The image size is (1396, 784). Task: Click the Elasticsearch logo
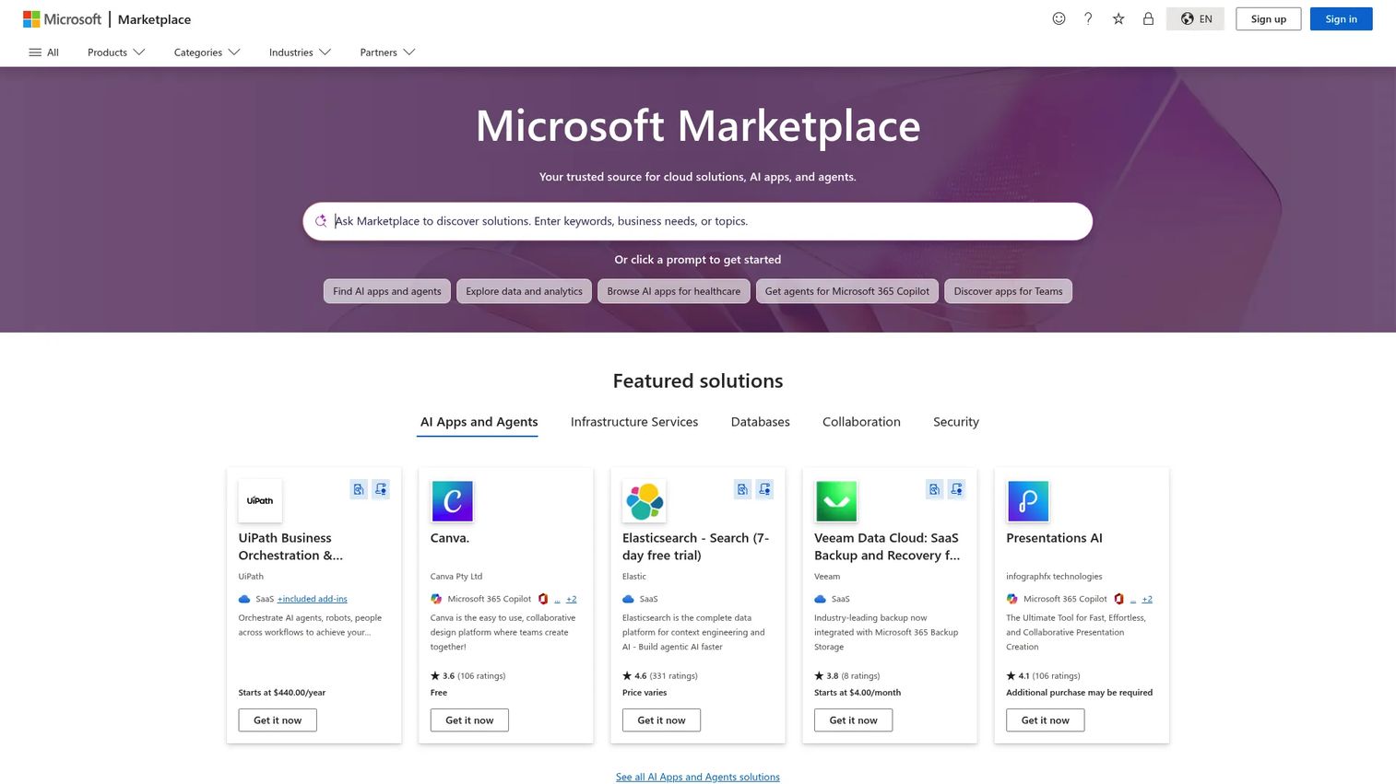644,501
